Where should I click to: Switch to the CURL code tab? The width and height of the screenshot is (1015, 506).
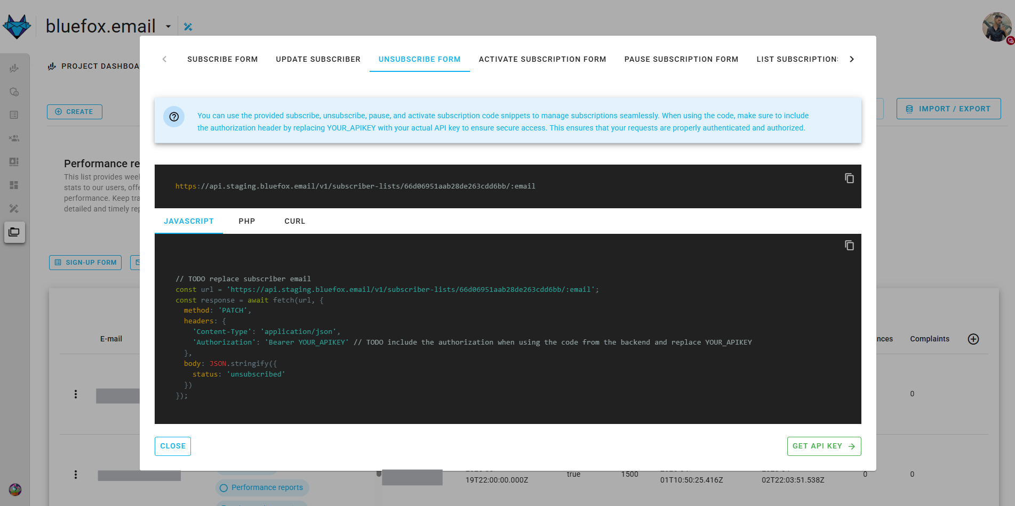[x=295, y=221]
